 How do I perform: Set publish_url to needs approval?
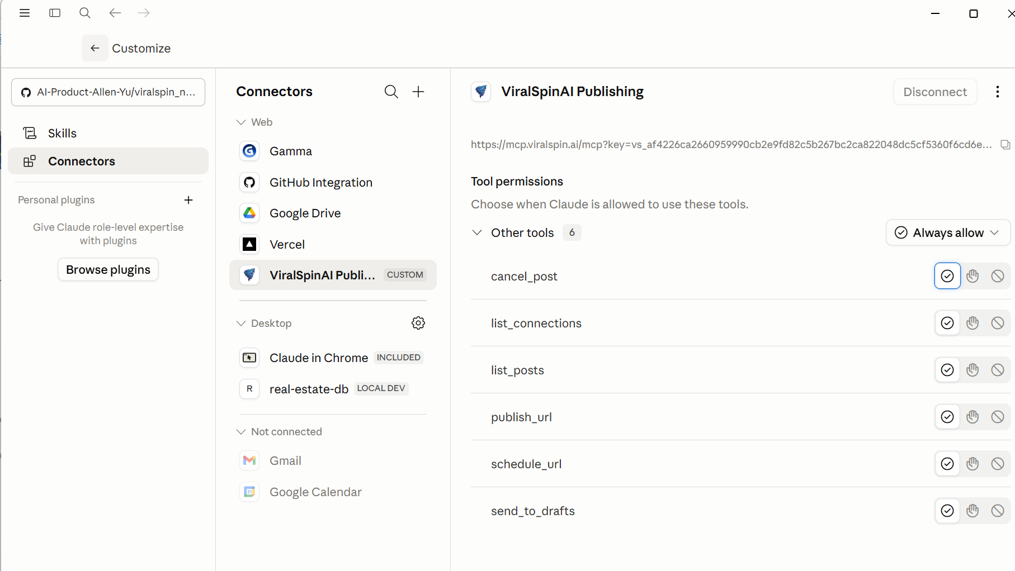pyautogui.click(x=972, y=417)
